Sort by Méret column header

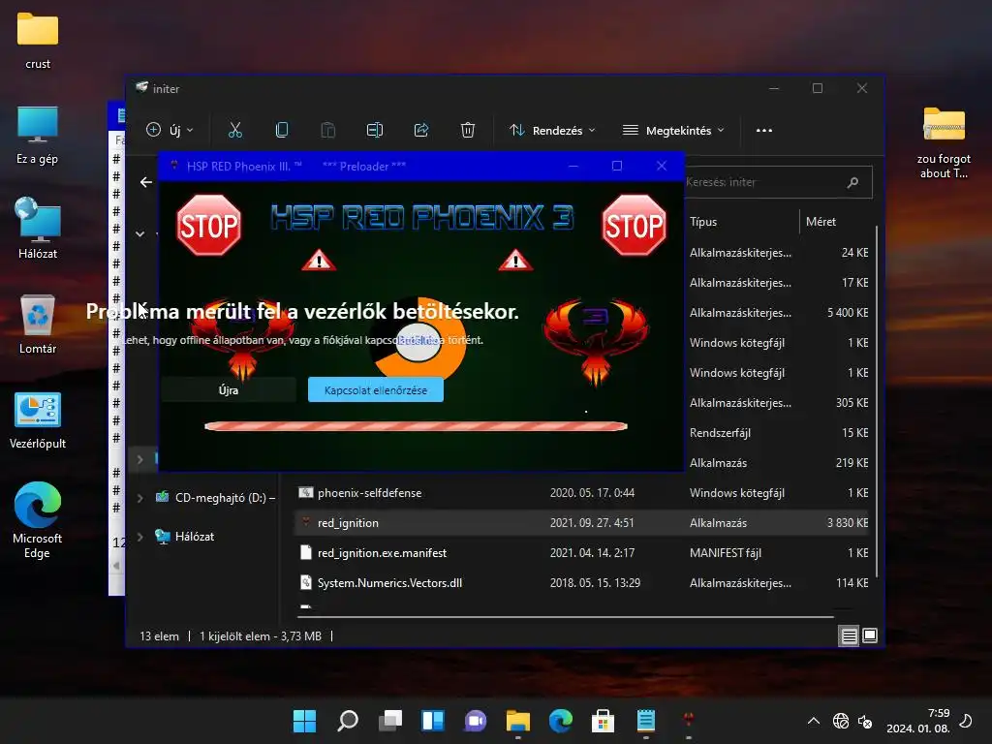click(821, 222)
